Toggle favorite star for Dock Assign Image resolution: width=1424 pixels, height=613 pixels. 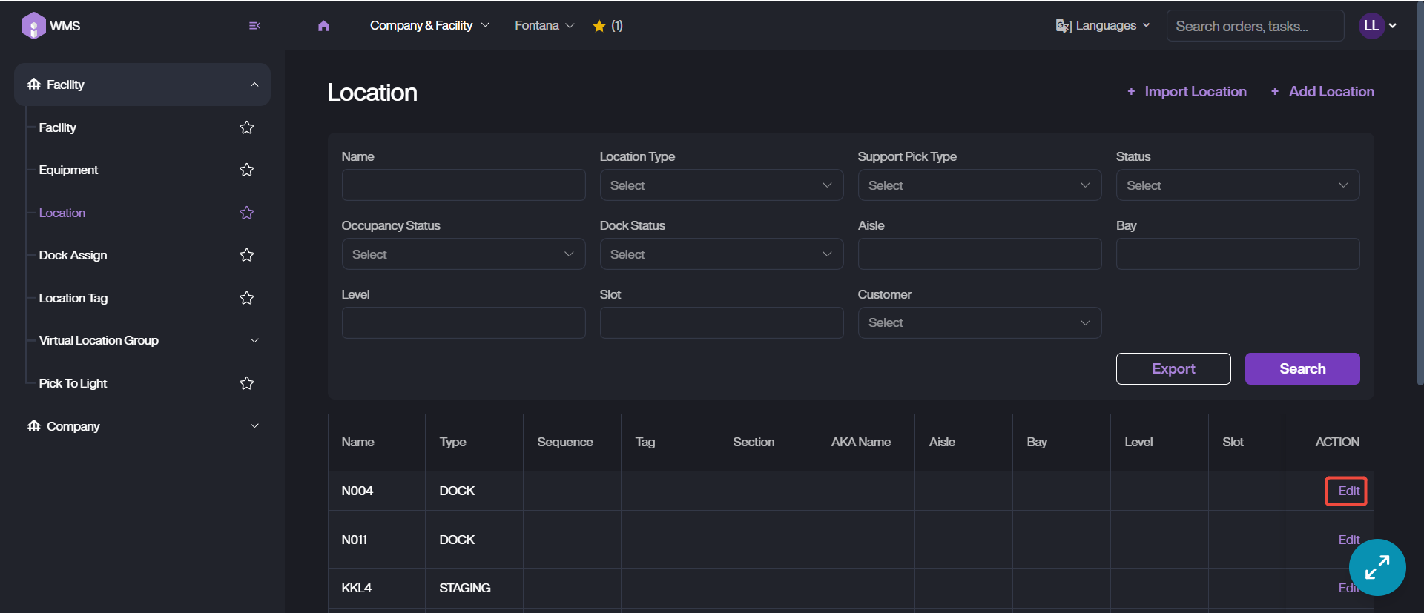[247, 255]
